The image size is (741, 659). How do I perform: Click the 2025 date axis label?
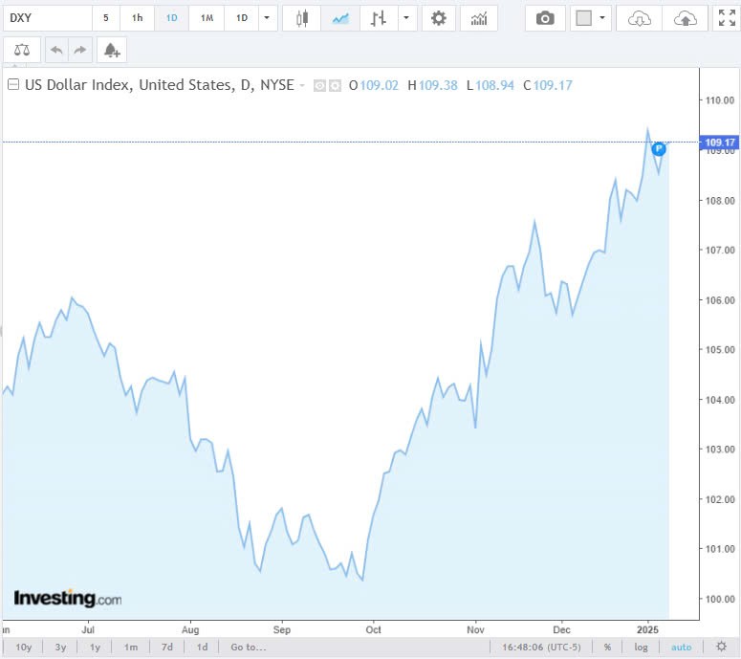pos(647,629)
